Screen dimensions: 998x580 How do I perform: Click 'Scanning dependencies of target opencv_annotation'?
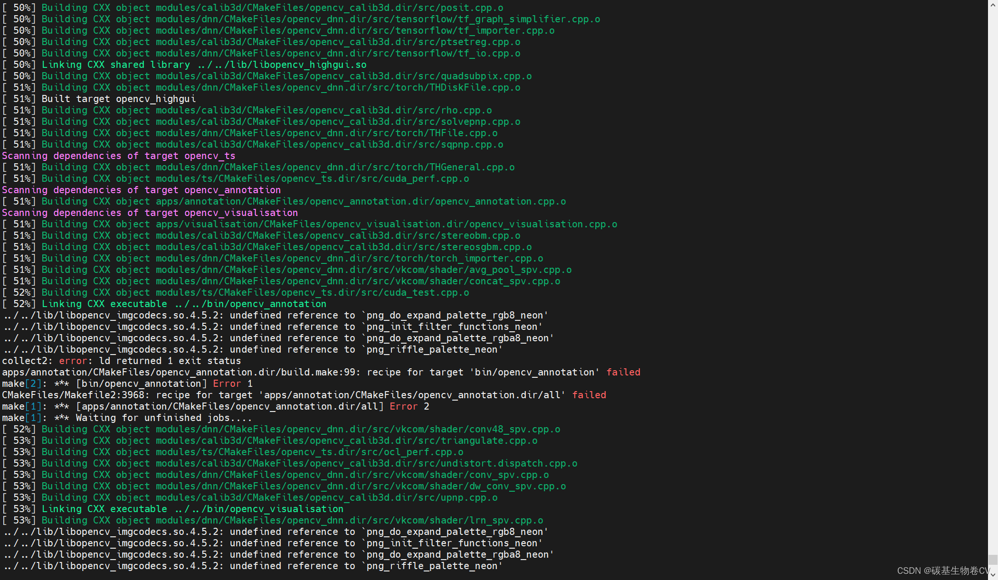(142, 190)
